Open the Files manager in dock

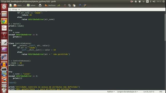point(4,14)
